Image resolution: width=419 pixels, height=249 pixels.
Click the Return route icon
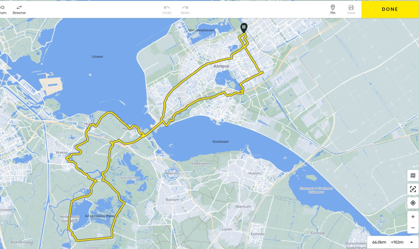click(x=2, y=8)
